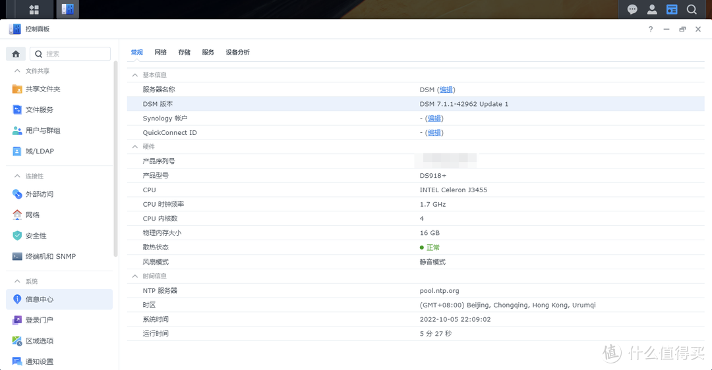712x370 pixels.
Task: Open 安全性 security shield icon
Action: point(16,236)
